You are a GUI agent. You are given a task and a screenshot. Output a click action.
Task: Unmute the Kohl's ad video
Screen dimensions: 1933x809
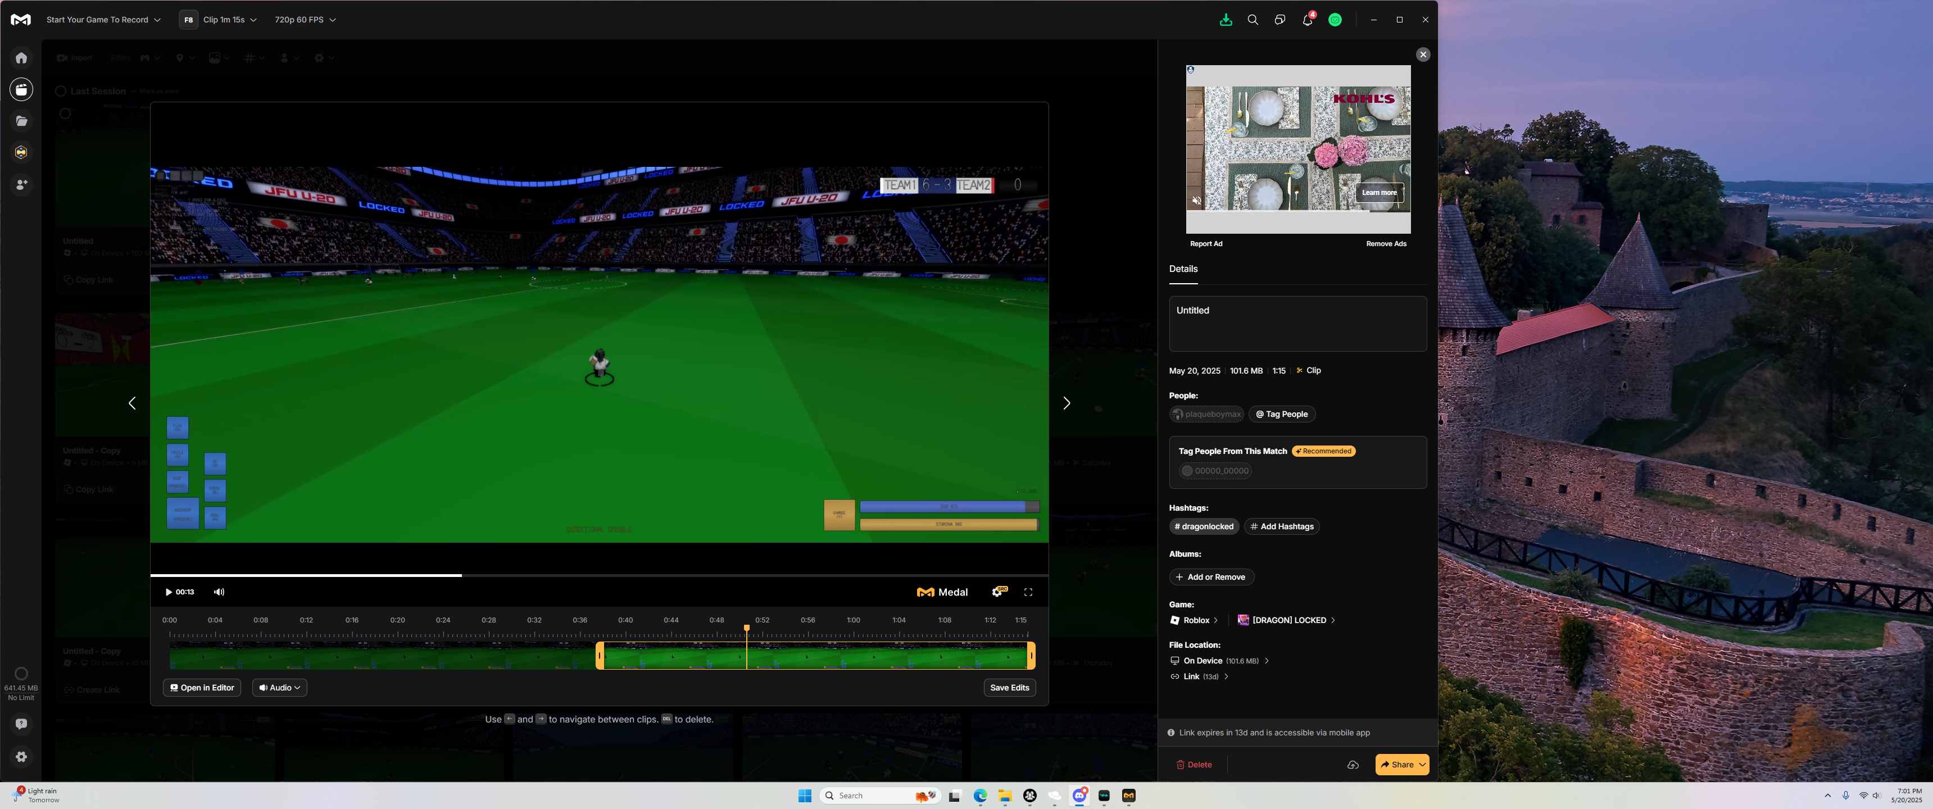coord(1197,201)
